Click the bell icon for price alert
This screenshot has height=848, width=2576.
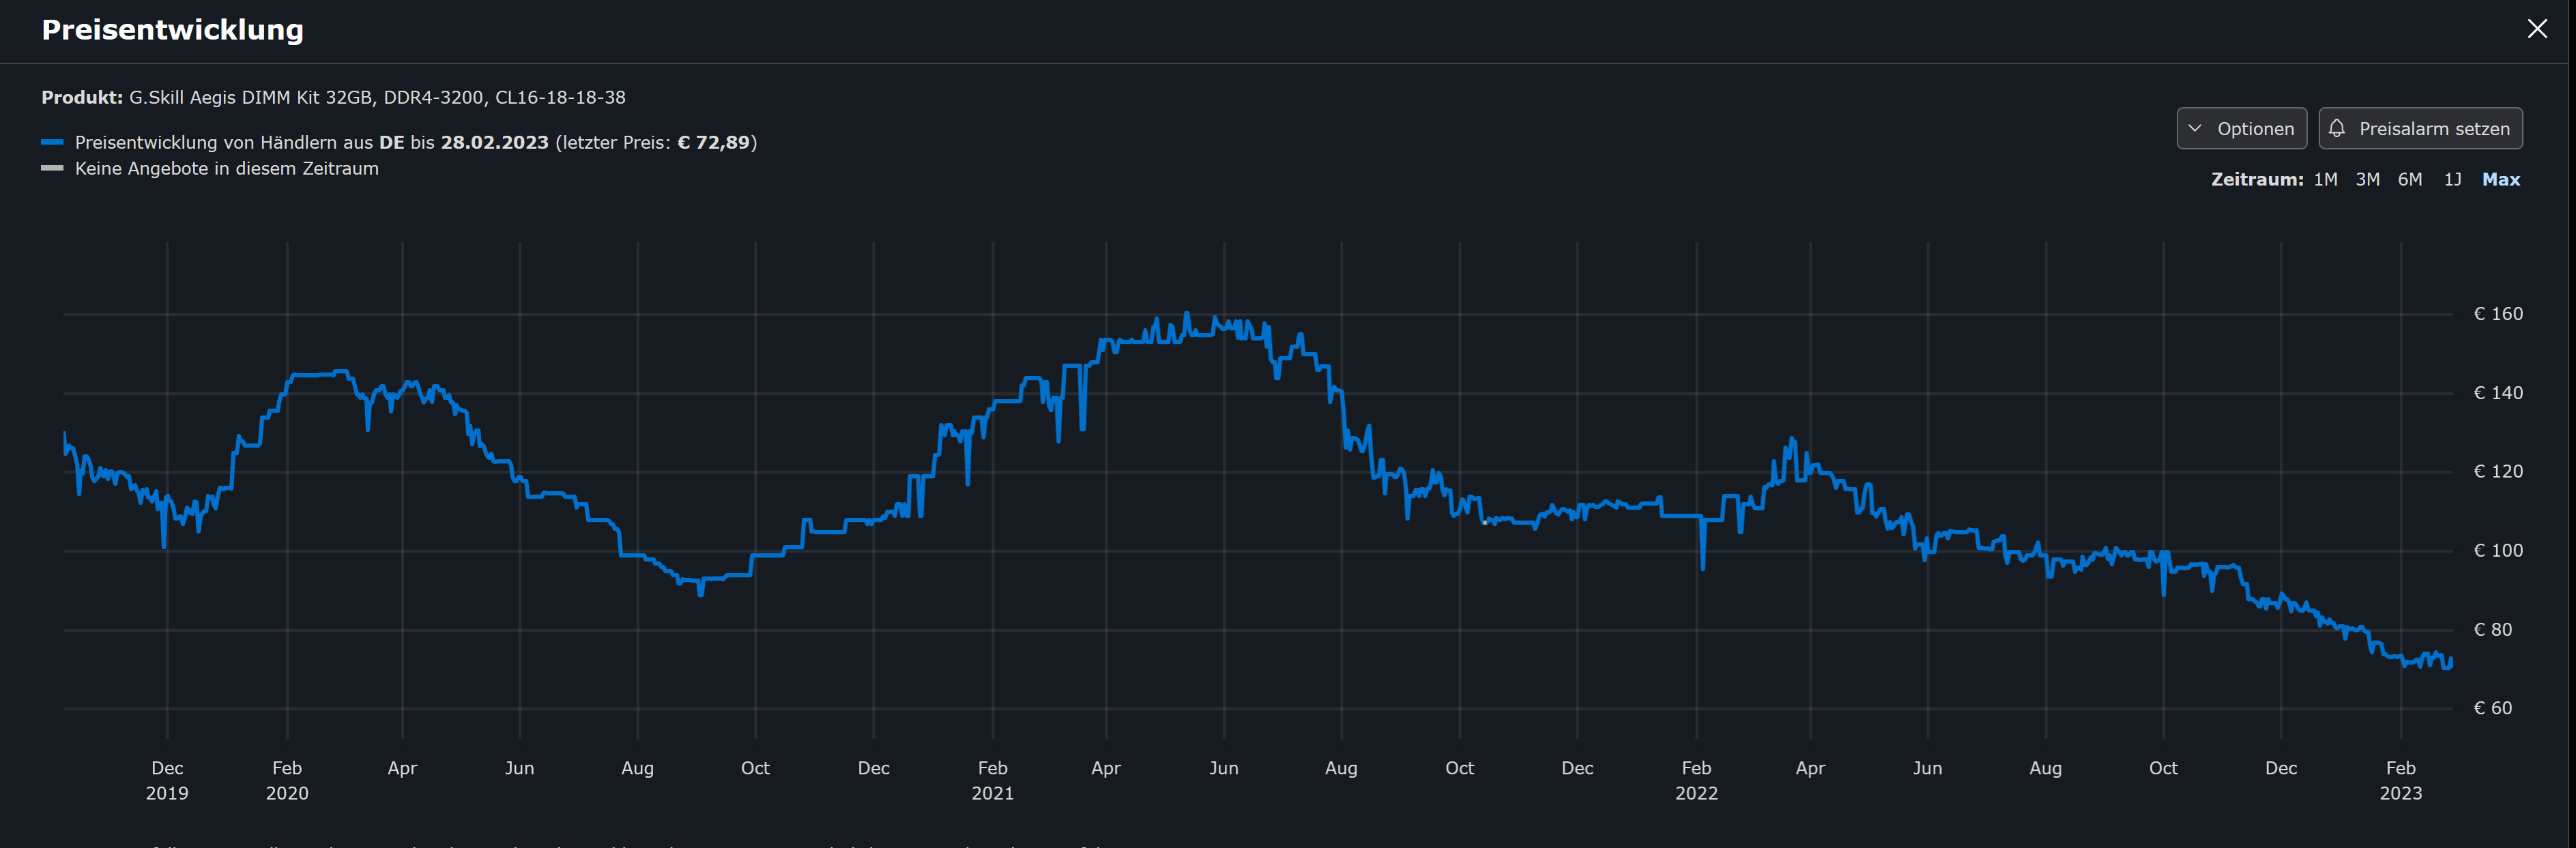coord(2337,128)
